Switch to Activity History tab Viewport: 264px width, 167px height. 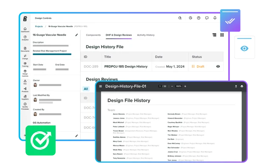coord(146,35)
